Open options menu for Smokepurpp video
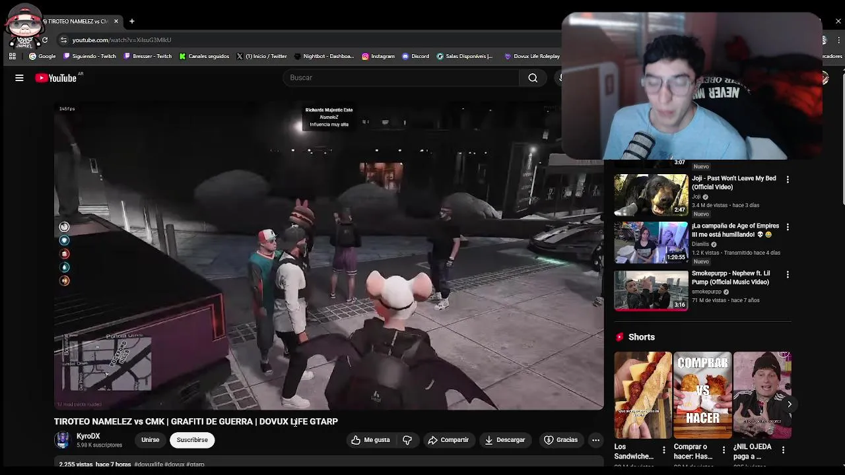The image size is (845, 475). pyautogui.click(x=787, y=274)
